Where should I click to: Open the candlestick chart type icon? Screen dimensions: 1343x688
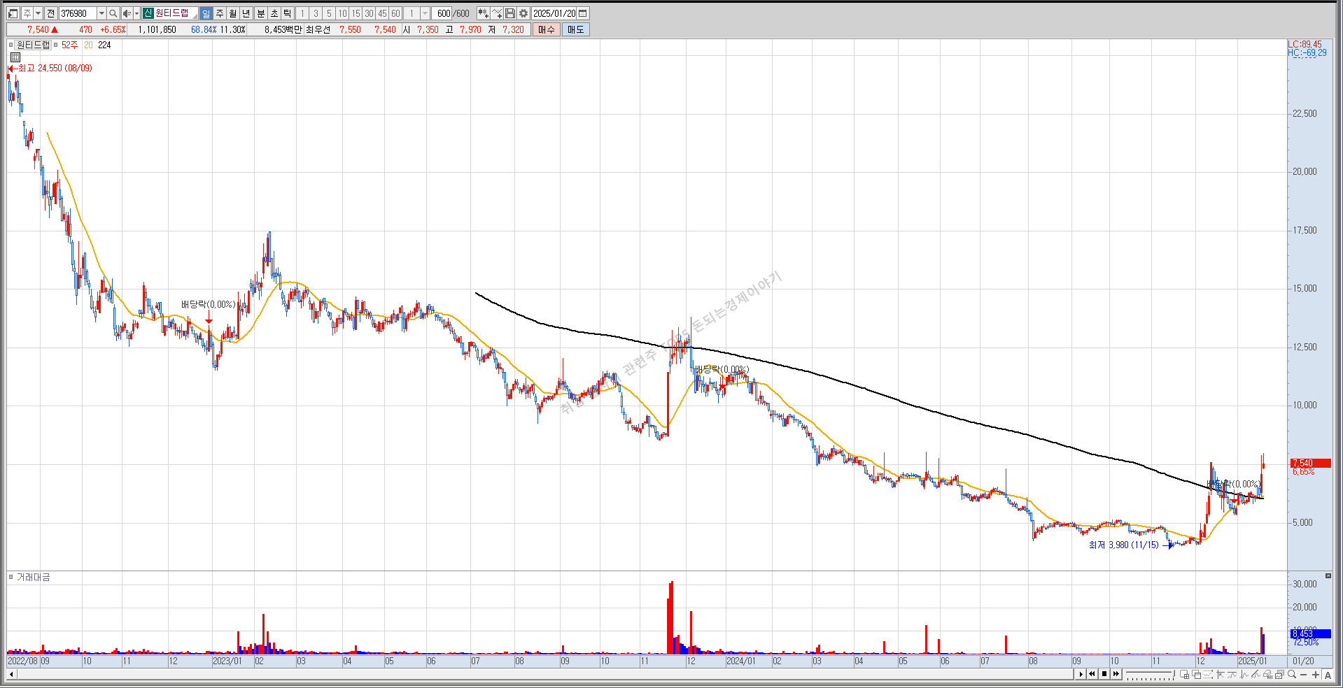click(484, 13)
